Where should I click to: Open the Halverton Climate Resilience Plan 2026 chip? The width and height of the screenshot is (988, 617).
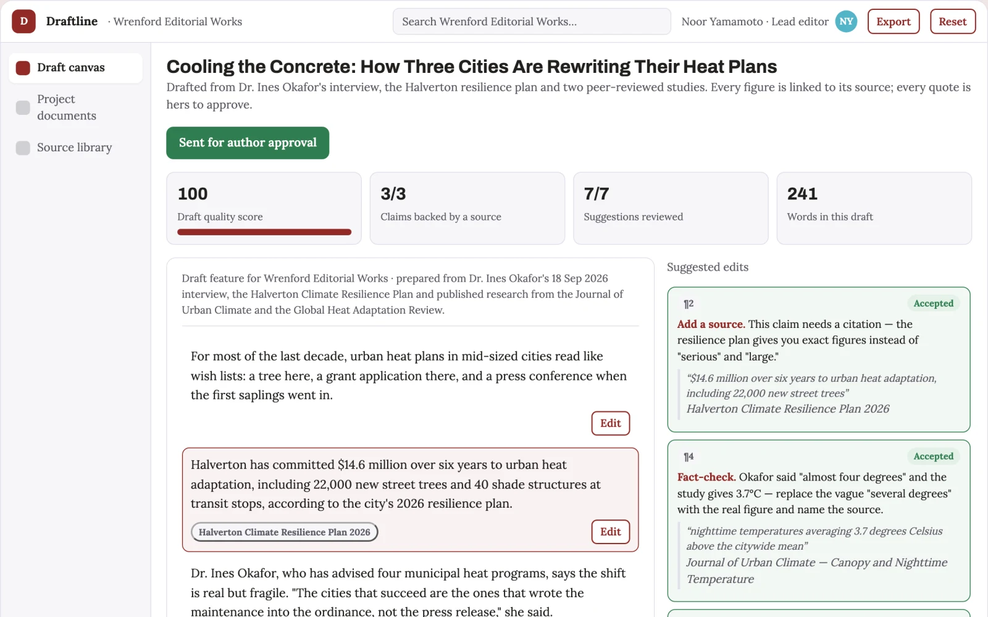[285, 532]
